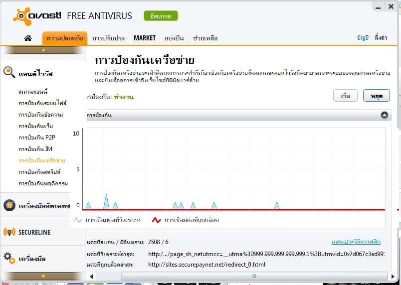Click the antivirus magnifier icon

pyautogui.click(x=9, y=73)
